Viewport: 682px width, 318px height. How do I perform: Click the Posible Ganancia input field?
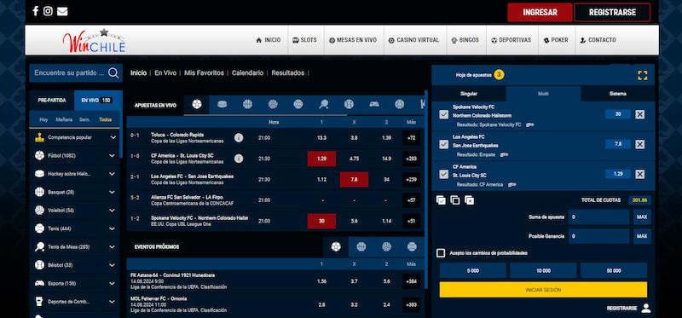(x=599, y=236)
